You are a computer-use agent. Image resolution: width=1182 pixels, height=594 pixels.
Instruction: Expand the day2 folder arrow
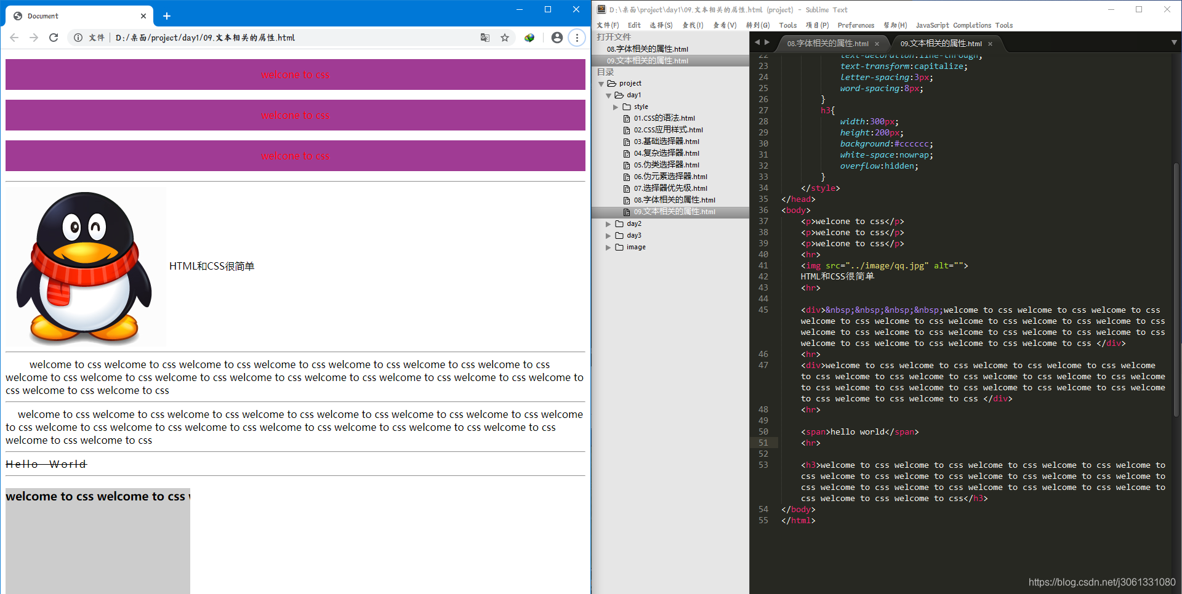coord(608,224)
